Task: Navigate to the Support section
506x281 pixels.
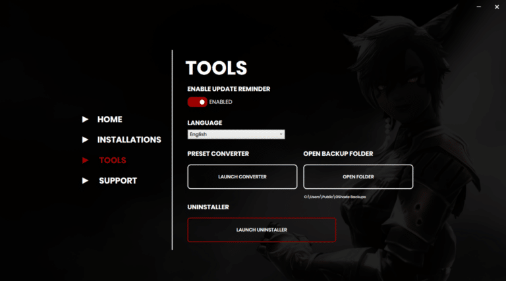Action: coord(118,180)
